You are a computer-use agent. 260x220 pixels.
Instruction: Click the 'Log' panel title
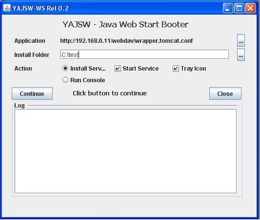pos(20,106)
